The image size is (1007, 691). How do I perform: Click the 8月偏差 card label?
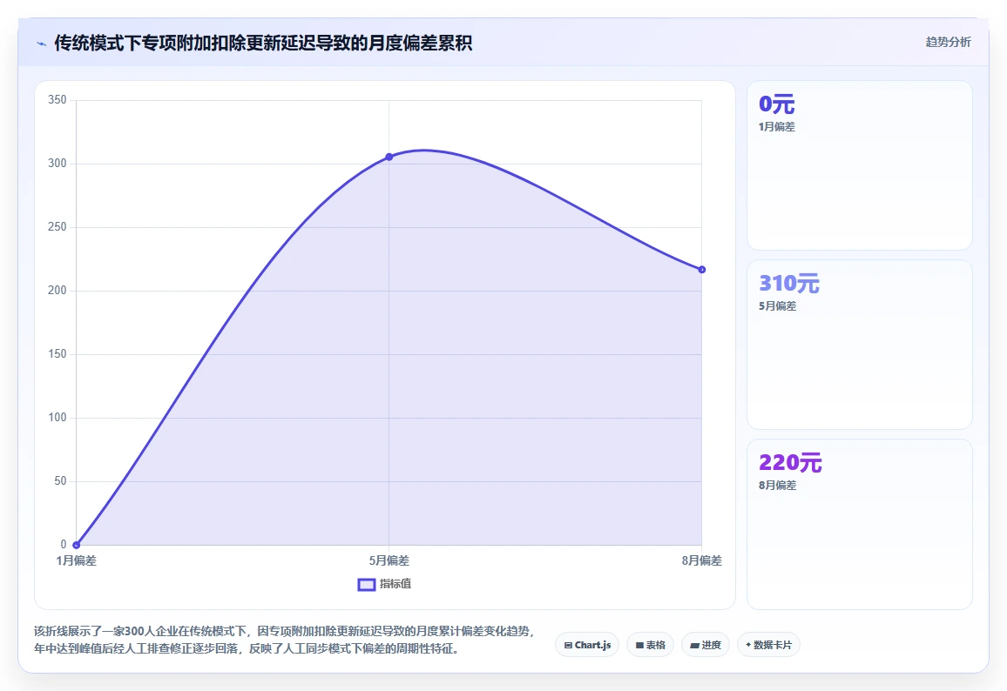[777, 486]
